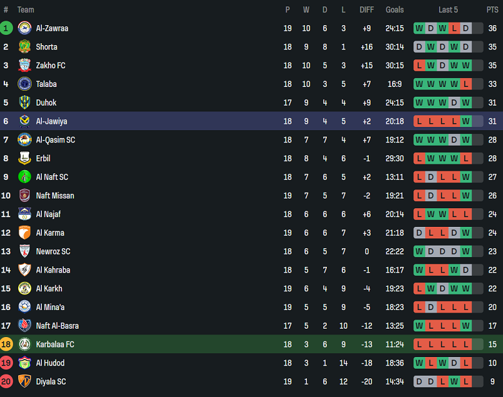Open Al-Jawiya team page link
503x397 pixels.
(52, 121)
